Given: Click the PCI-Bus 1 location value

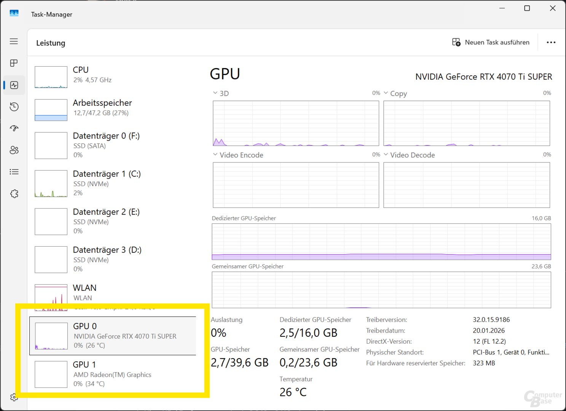Looking at the screenshot, I should (511, 352).
